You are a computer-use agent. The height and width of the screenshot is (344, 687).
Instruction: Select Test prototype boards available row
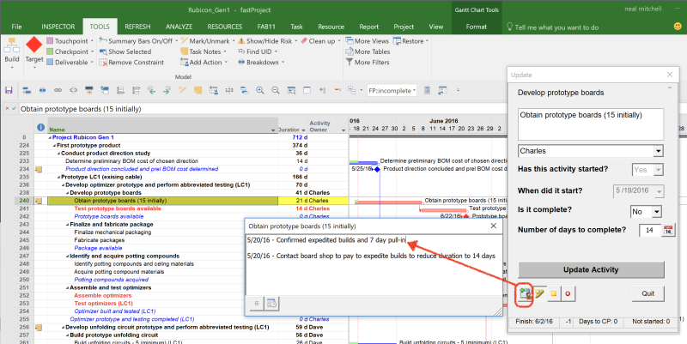click(x=118, y=208)
